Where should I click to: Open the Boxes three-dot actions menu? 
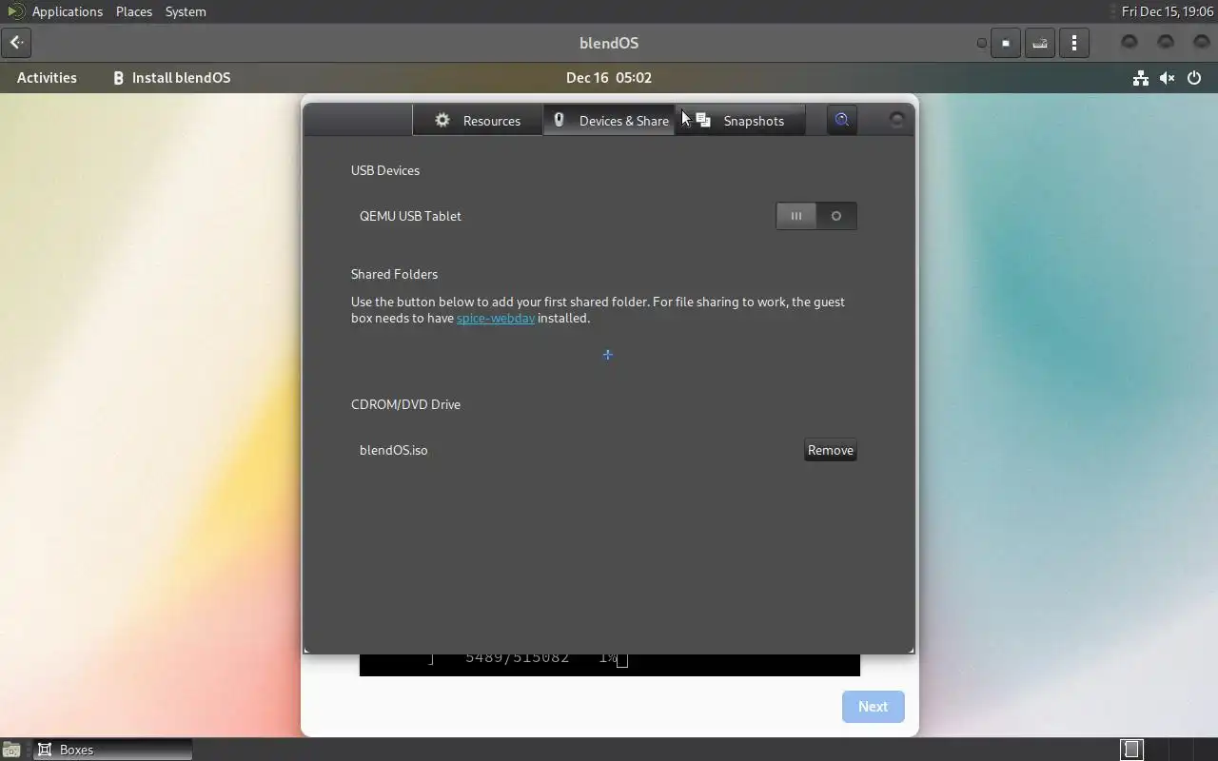point(1074,43)
